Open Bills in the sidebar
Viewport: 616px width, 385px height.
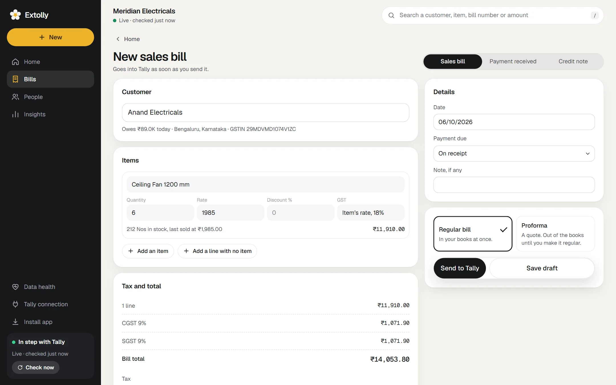pos(50,79)
